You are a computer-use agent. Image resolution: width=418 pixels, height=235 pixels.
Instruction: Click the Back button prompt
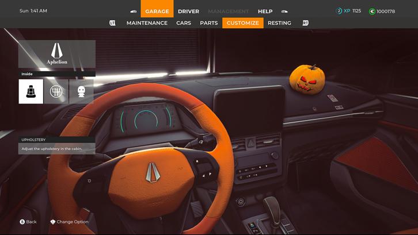pyautogui.click(x=28, y=222)
